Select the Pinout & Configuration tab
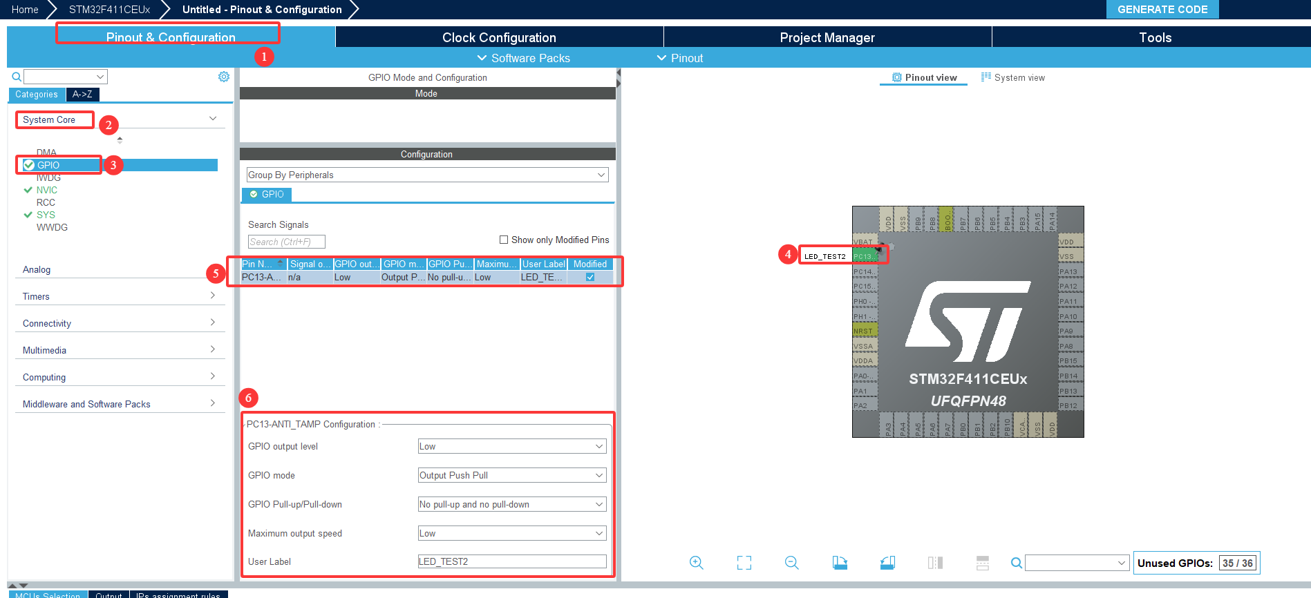Viewport: 1311px width, 598px height. [171, 37]
